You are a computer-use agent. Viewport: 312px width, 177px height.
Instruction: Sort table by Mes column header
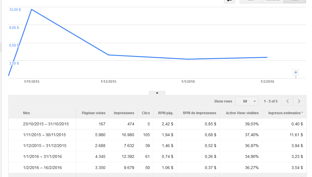click(x=26, y=113)
